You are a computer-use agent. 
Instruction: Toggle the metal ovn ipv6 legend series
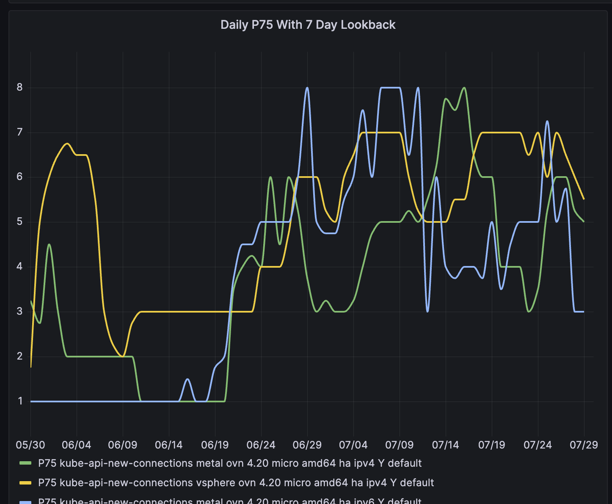click(x=230, y=501)
